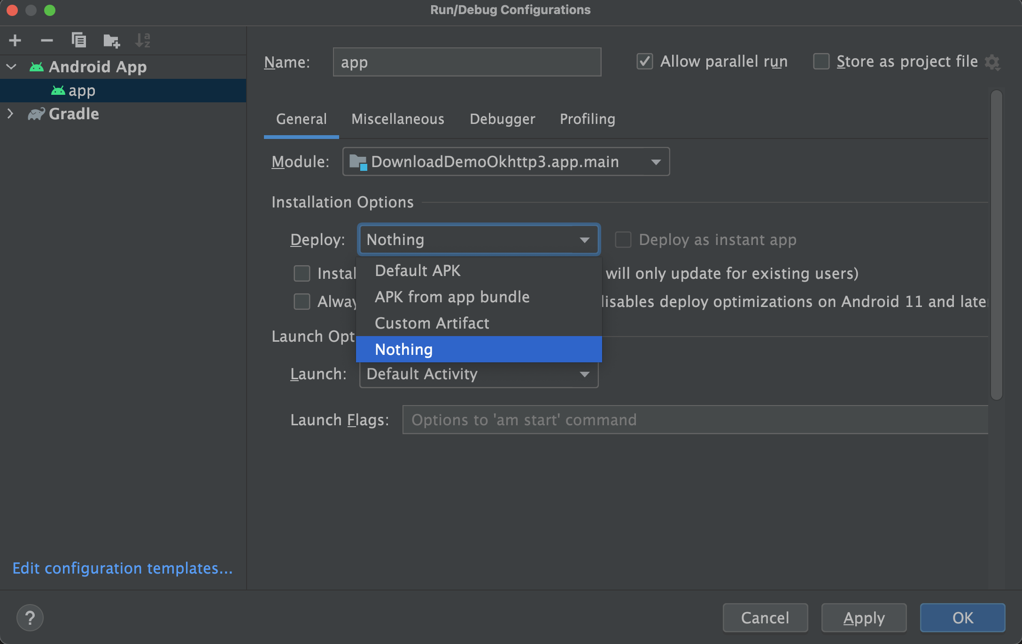Open Edit configuration templates link

point(123,568)
